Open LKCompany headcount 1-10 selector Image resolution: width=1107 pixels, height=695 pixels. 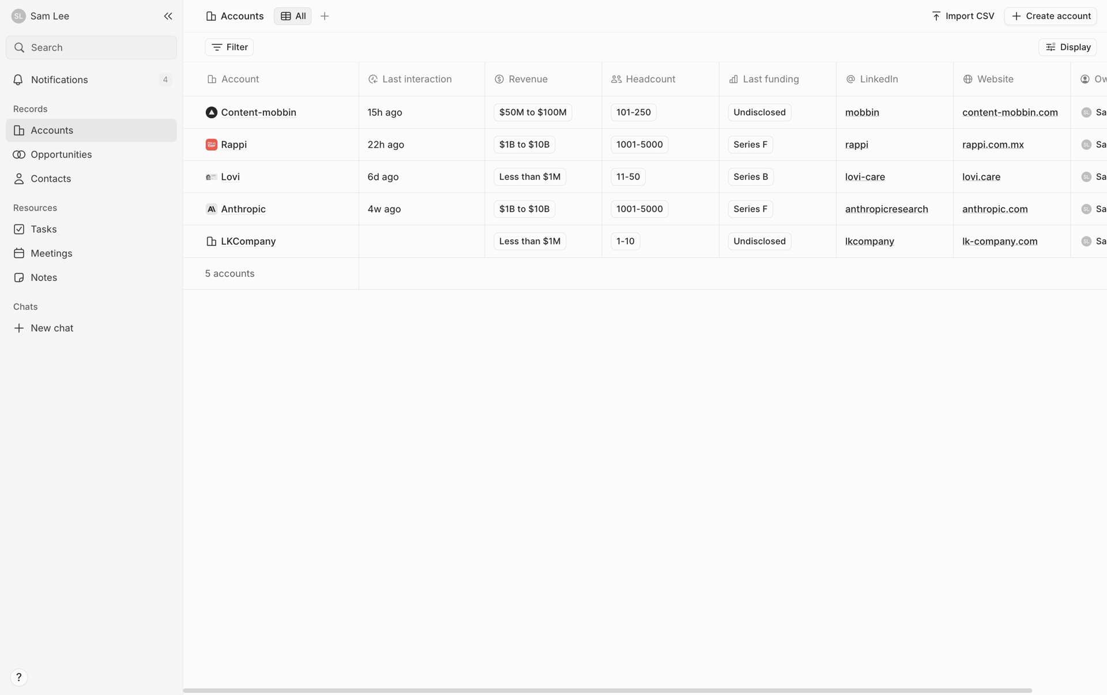point(625,242)
